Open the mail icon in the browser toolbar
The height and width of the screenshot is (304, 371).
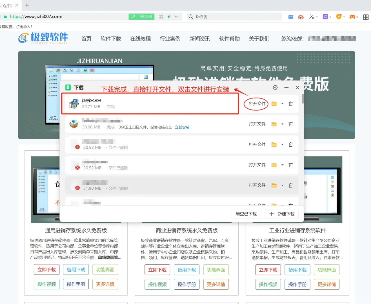290,17
